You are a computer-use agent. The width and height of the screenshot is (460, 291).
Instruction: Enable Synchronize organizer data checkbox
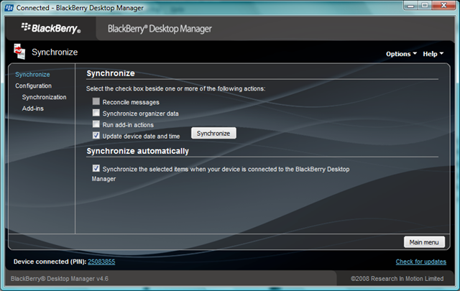point(96,113)
